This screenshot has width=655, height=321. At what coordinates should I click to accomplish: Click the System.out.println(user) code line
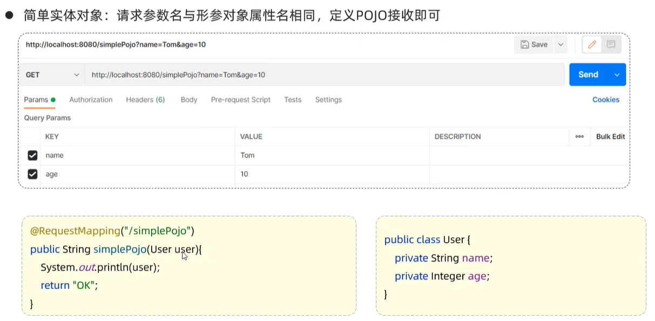click(100, 267)
